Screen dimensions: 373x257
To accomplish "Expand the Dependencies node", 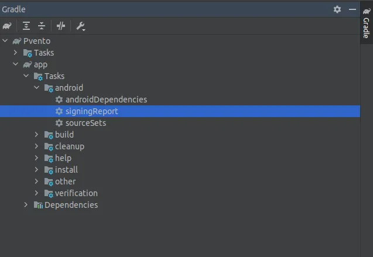I will click(x=26, y=205).
